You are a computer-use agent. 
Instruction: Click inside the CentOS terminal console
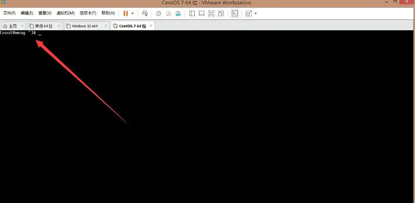pos(206,119)
